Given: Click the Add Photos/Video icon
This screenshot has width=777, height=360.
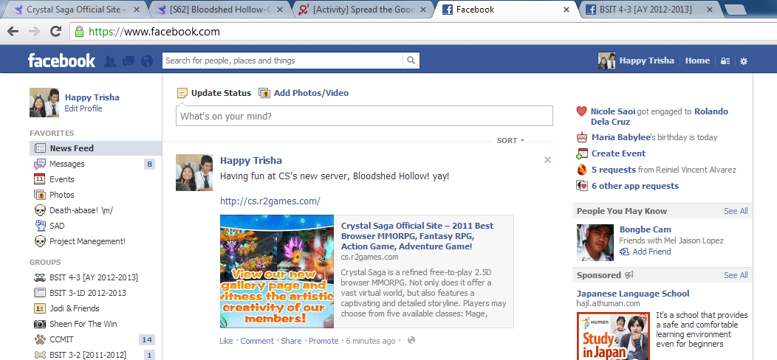Looking at the screenshot, I should pos(264,93).
